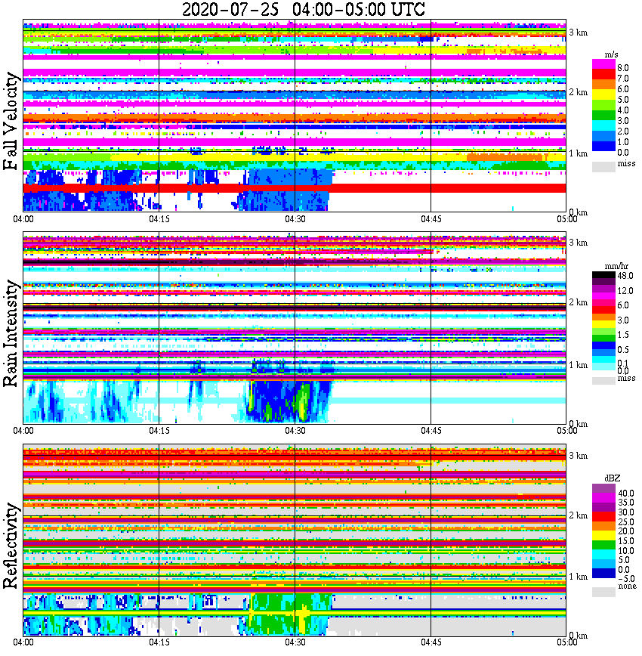This screenshot has height=656, width=642.
Task: Click gray none swatch in dBZ legend
Action: [603, 592]
